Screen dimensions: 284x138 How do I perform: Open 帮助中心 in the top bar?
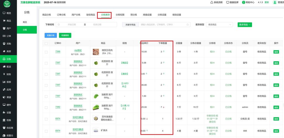pyautogui.click(x=248, y=2)
